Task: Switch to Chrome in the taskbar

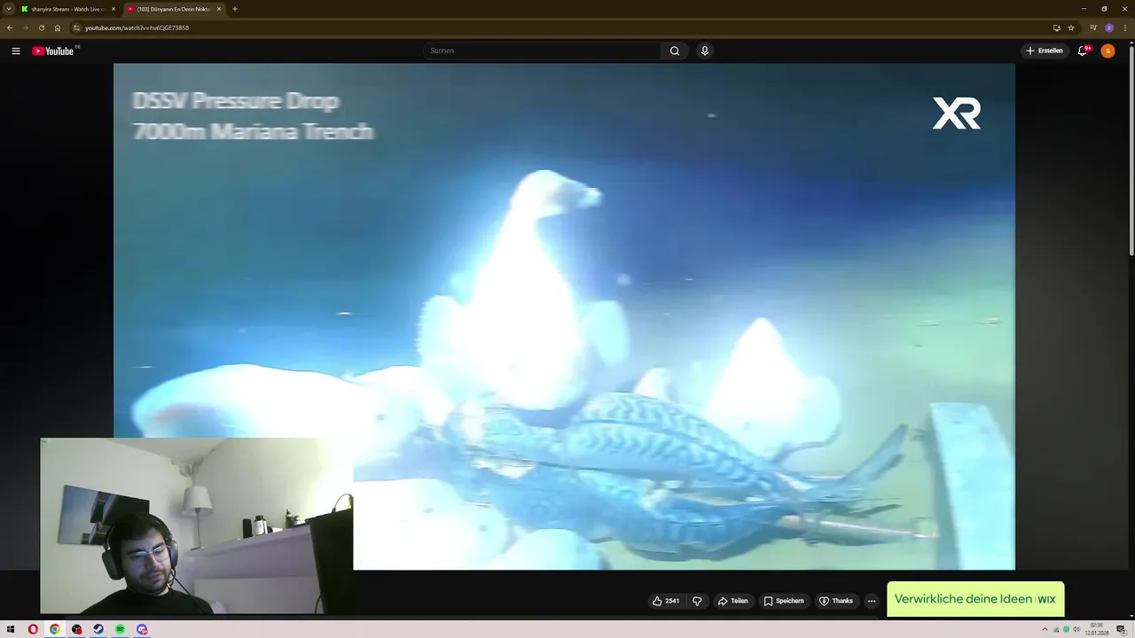Action: pos(54,629)
